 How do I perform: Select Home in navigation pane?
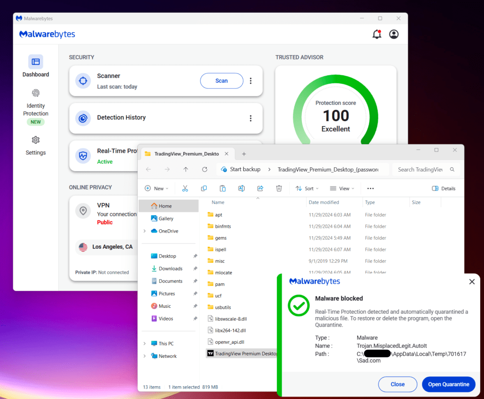(x=168, y=206)
